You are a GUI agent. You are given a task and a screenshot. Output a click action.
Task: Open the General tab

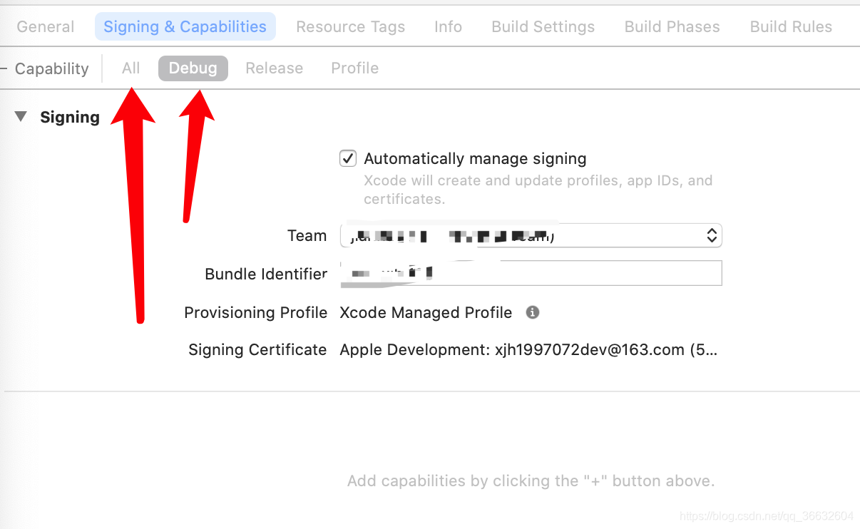click(x=46, y=27)
